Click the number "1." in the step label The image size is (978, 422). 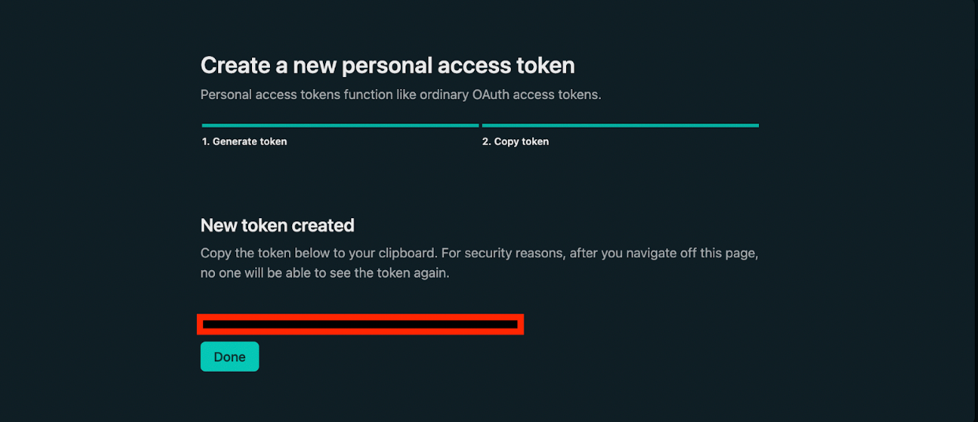[x=206, y=142]
